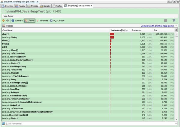Image resolution: width=180 pixels, height=127 pixels.
Task: Select the Sampler tab
Action: [46, 6]
